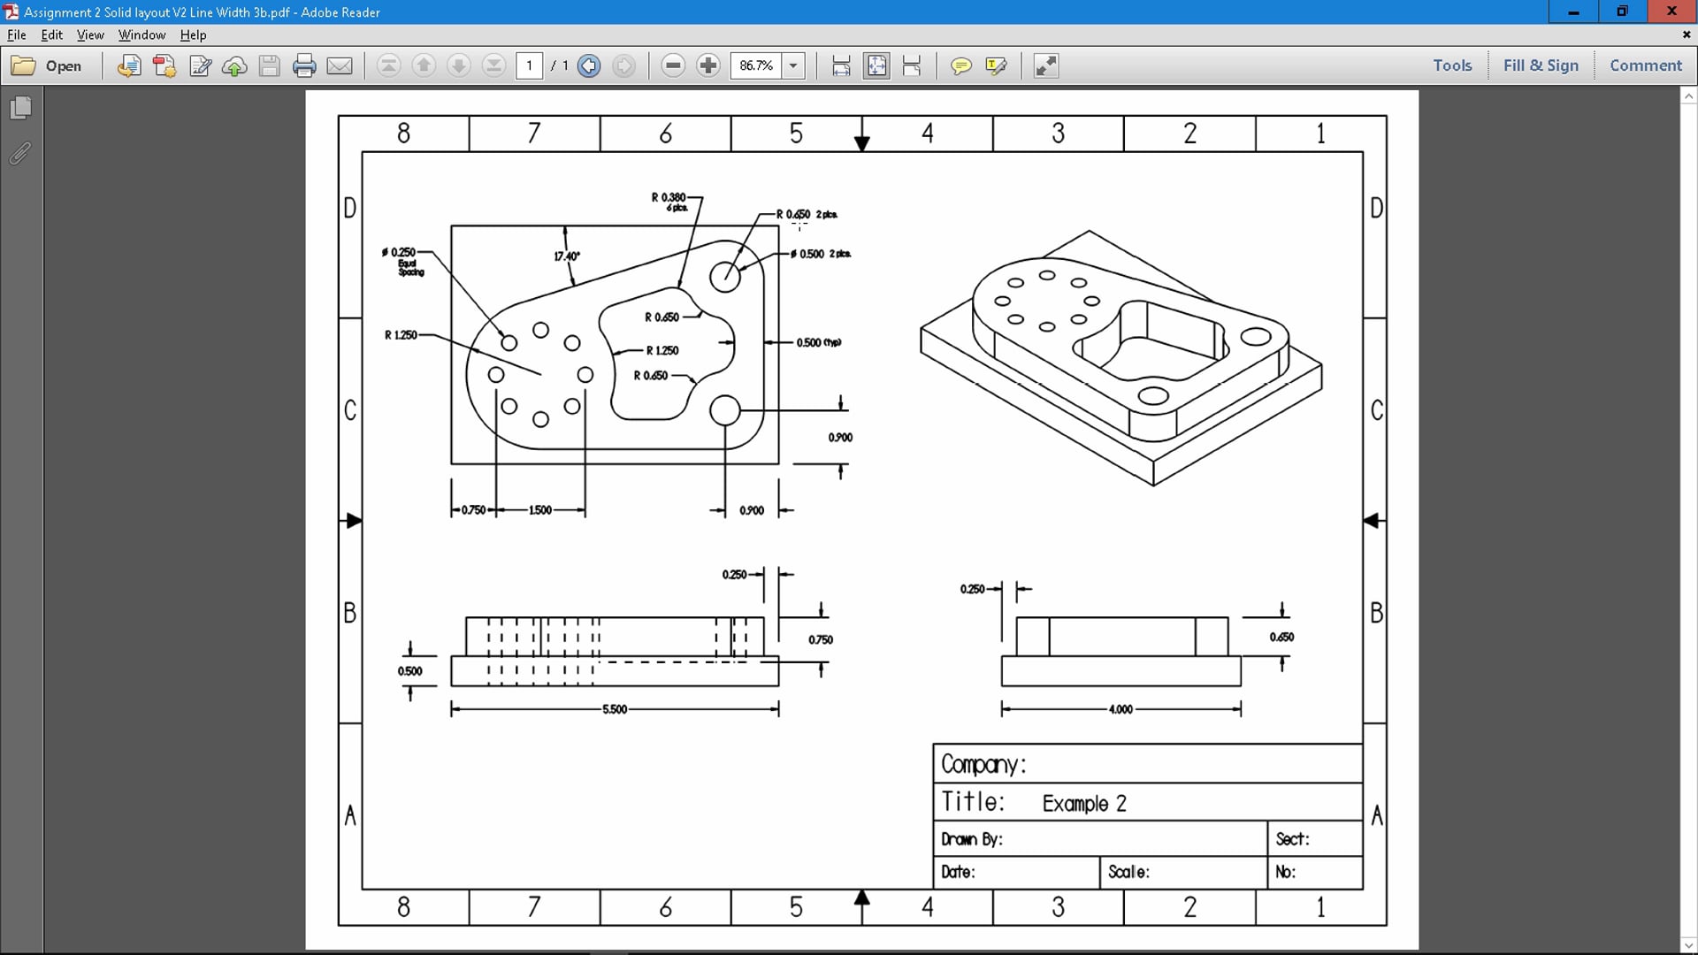Click the Open folder button

tap(47, 65)
